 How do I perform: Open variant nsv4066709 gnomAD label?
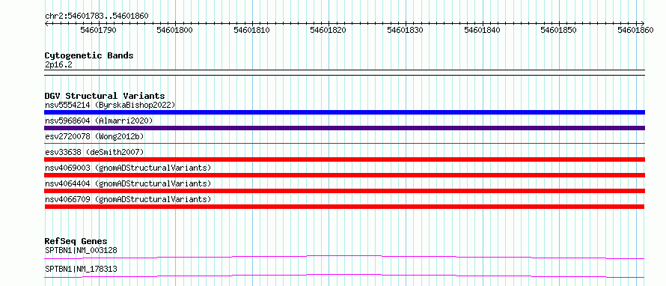pyautogui.click(x=128, y=199)
